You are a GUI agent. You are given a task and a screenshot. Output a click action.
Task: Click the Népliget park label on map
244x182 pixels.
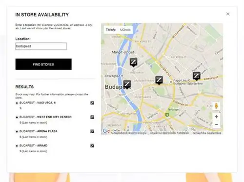tap(174, 109)
